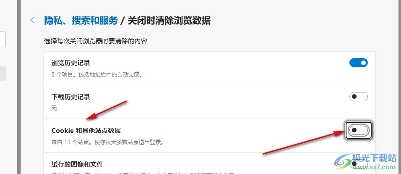Click the 来自 13 个站点 cookie description
Viewport: 401px width, 174px height.
point(107,142)
